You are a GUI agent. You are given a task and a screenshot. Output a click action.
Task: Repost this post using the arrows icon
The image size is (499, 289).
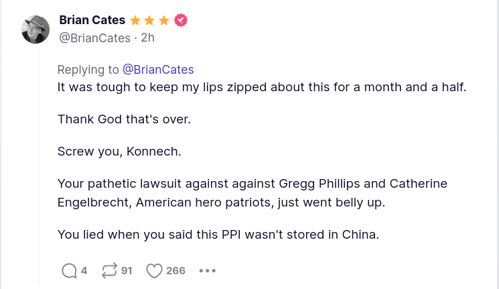tap(109, 271)
